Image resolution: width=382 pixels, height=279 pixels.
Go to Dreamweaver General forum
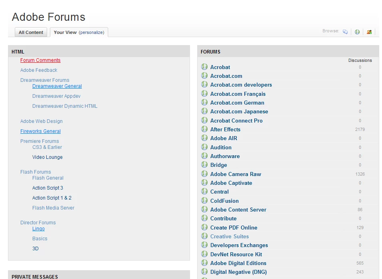click(x=57, y=86)
